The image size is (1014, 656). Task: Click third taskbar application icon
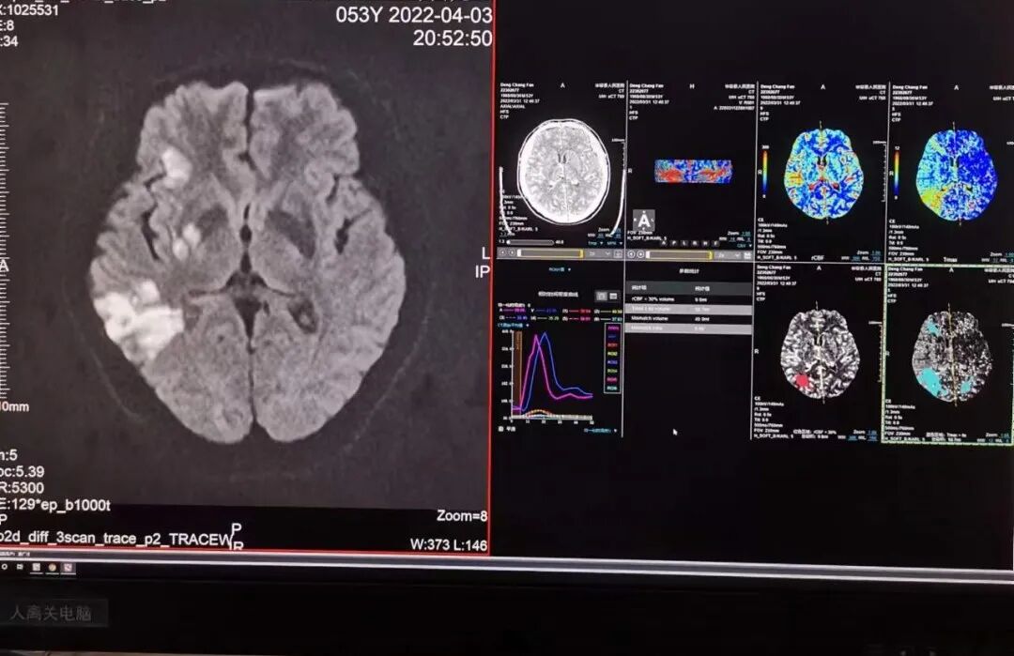pos(37,568)
